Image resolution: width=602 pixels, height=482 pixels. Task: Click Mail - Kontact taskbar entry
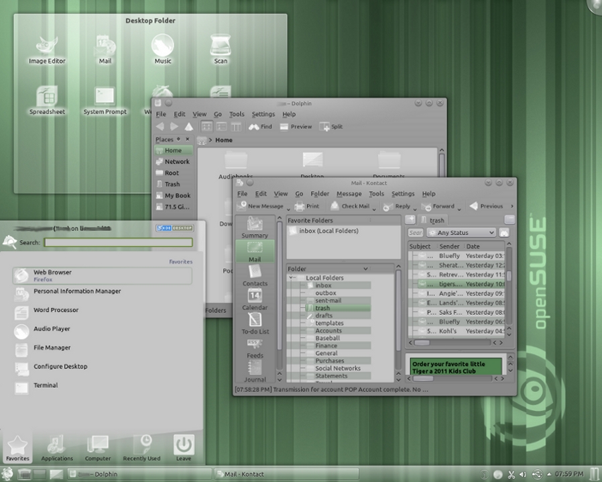(x=286, y=474)
